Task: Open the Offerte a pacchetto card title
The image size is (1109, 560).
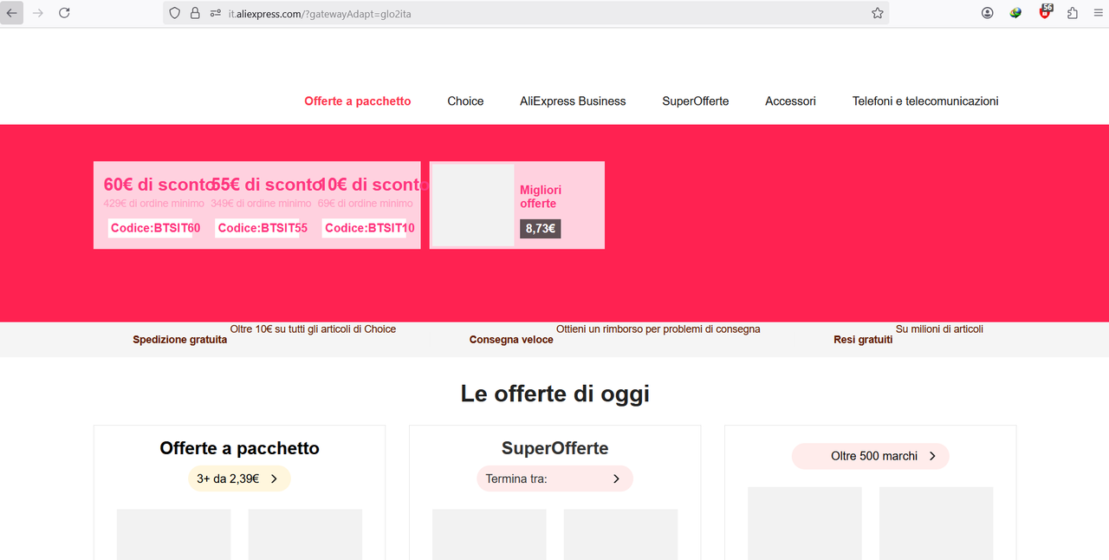Action: tap(239, 448)
